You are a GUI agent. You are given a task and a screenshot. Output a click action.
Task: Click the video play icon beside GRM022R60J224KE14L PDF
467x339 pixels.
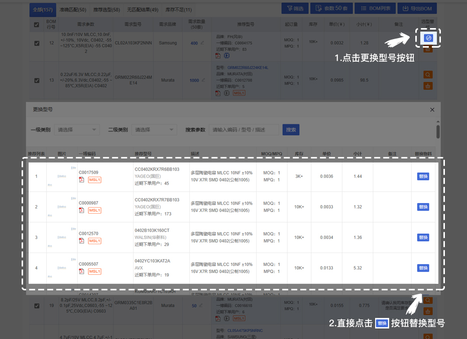(x=226, y=93)
